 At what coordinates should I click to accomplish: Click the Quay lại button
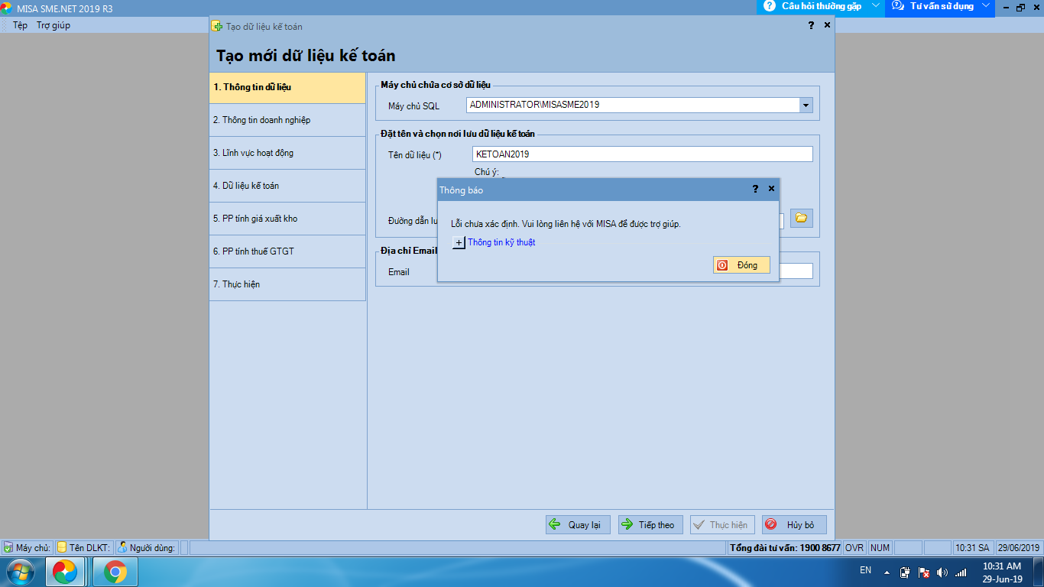coord(578,524)
